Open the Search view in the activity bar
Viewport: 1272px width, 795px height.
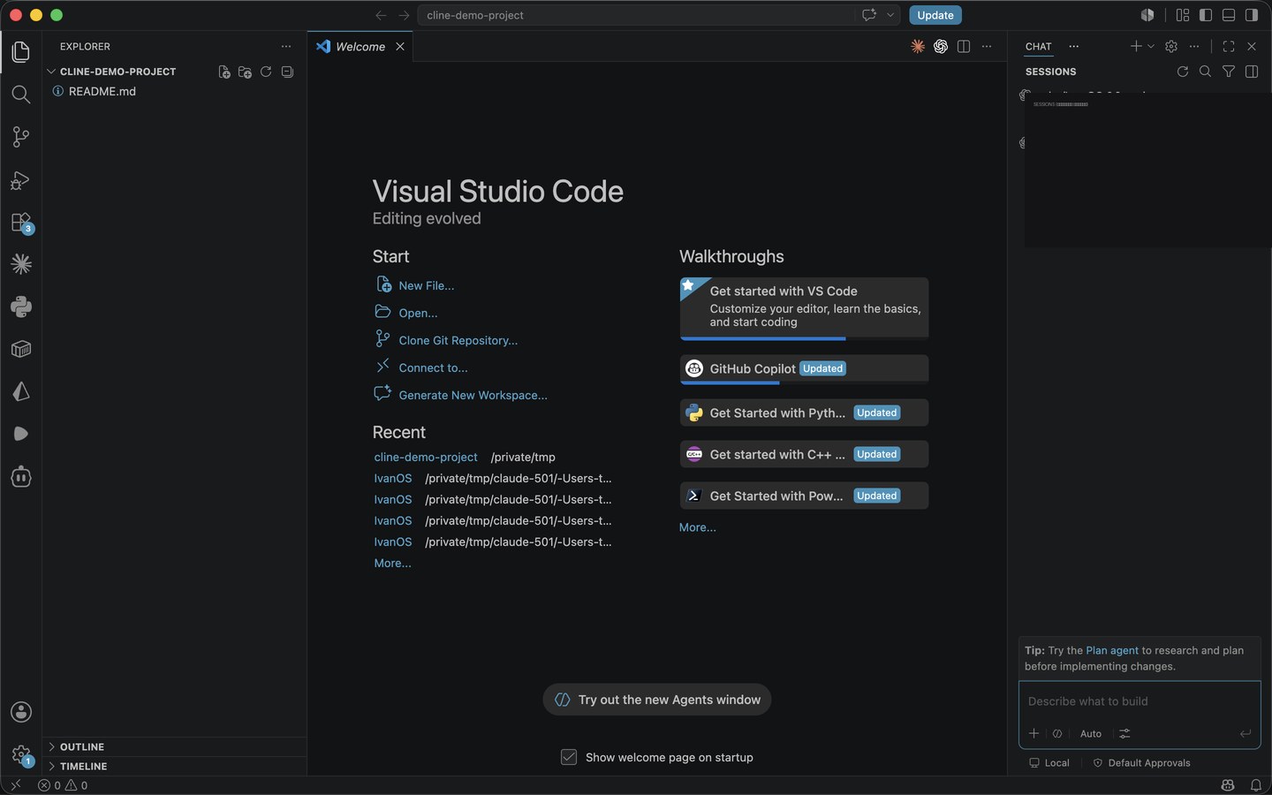(20, 94)
